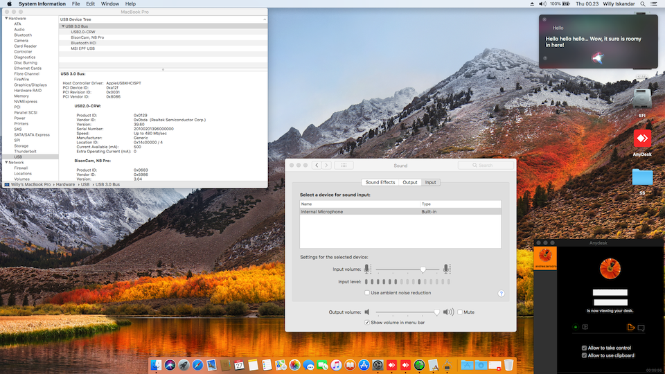Open Finder from the Dock
The height and width of the screenshot is (374, 665).
click(x=156, y=365)
